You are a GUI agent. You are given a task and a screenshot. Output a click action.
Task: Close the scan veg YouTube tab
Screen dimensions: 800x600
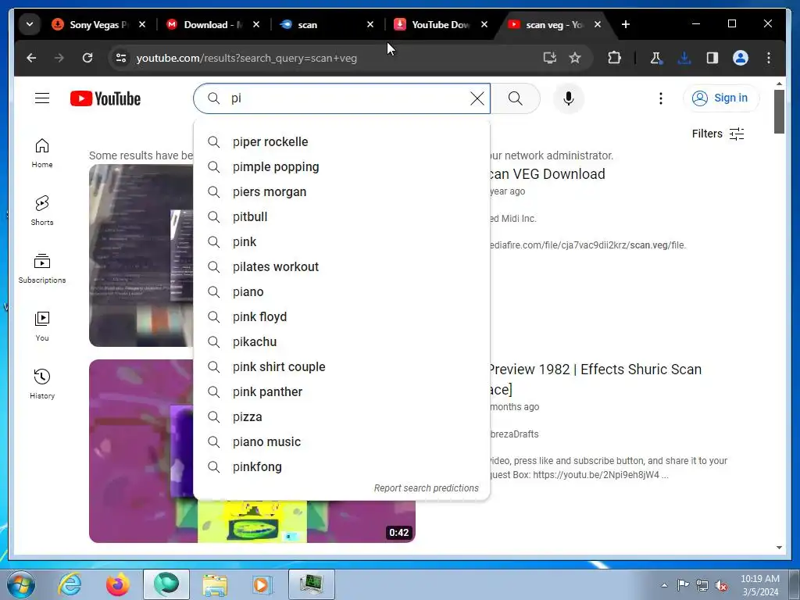(x=598, y=24)
